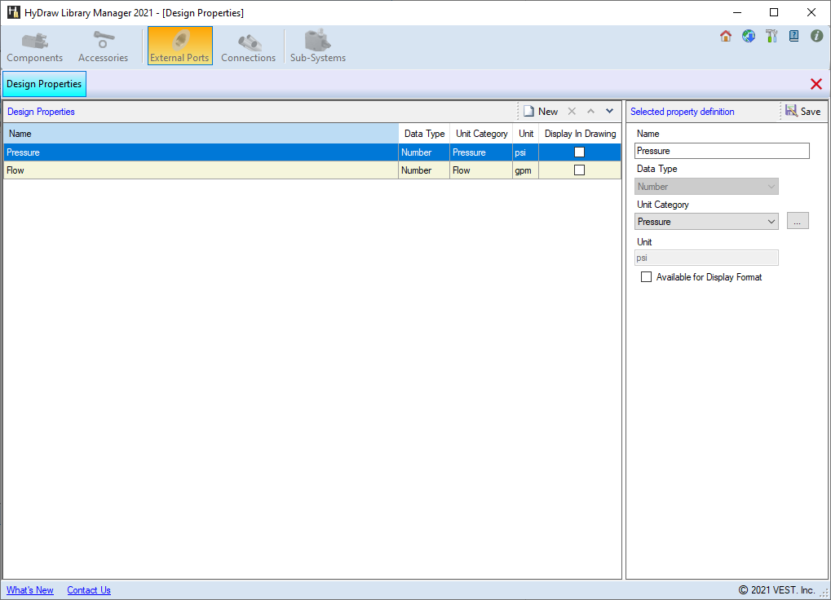The width and height of the screenshot is (831, 600).
Task: Open the Sub-Systems section
Action: coord(317,46)
